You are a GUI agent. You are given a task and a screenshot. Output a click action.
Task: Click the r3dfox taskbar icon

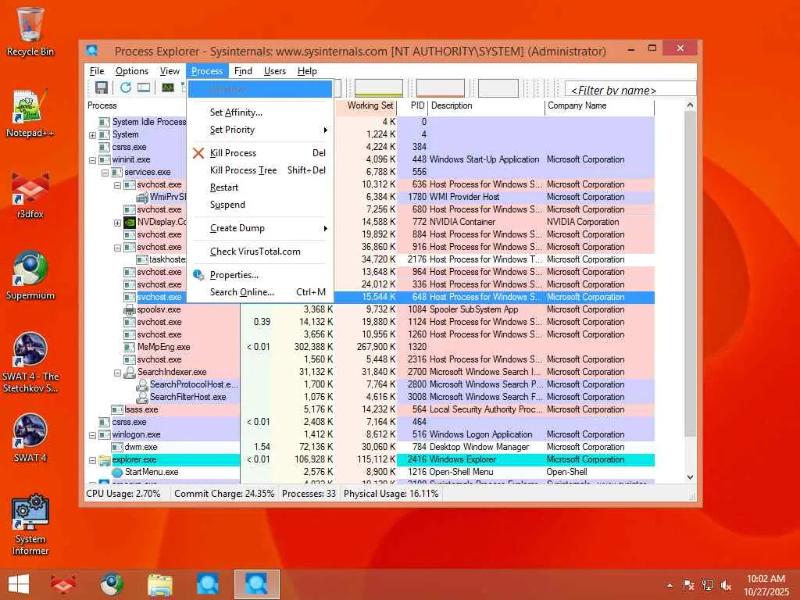coord(62,584)
